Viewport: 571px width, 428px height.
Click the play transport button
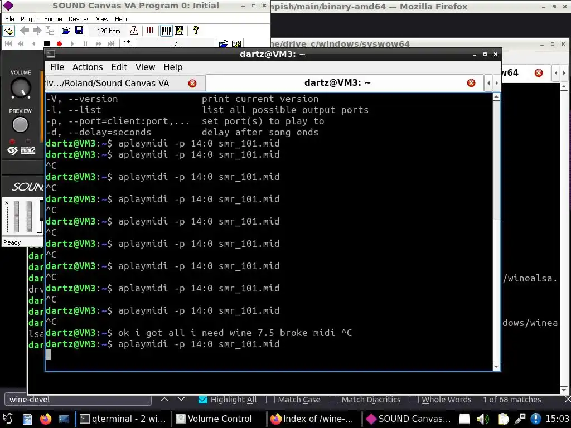[72, 44]
